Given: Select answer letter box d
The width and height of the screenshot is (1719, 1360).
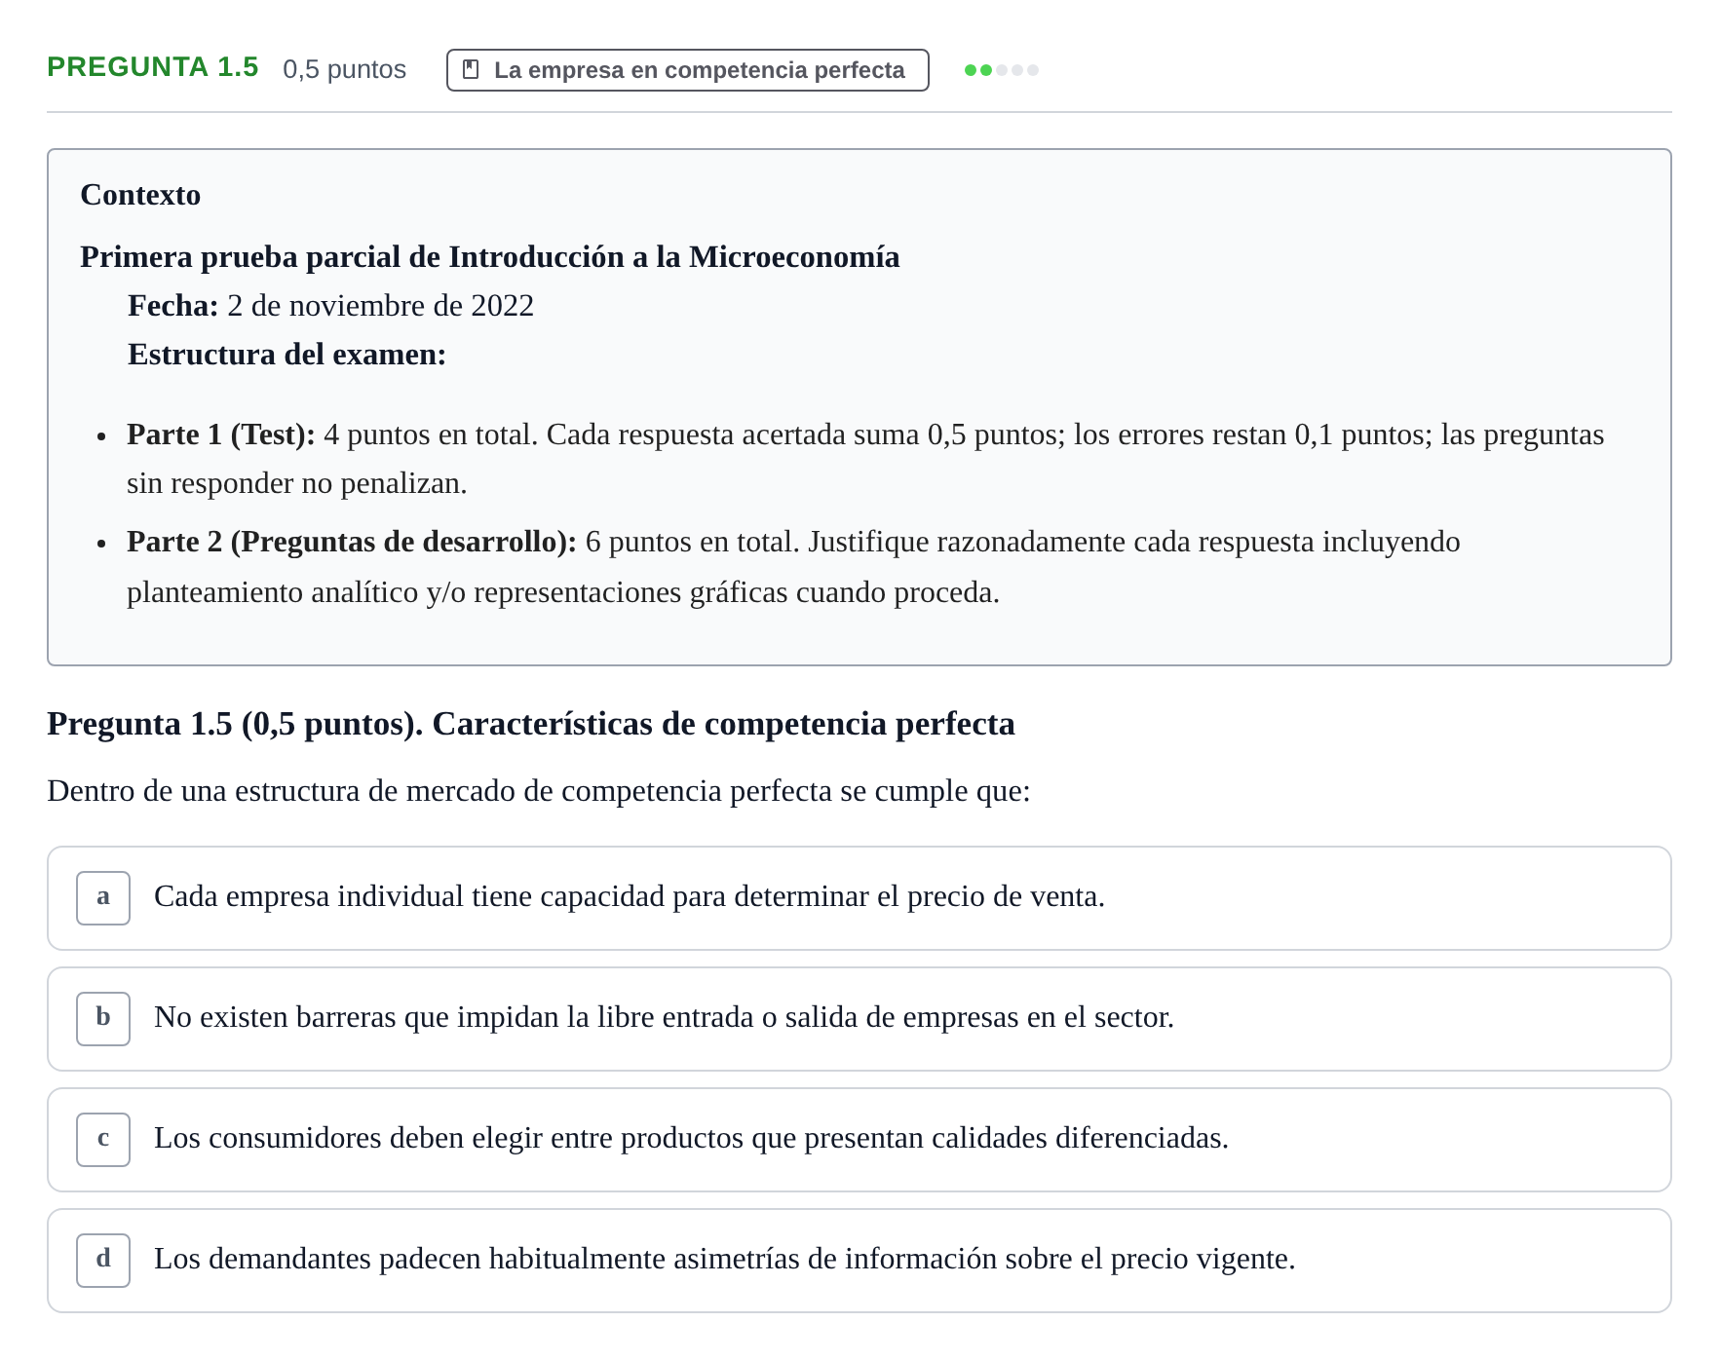Looking at the screenshot, I should (103, 1260).
